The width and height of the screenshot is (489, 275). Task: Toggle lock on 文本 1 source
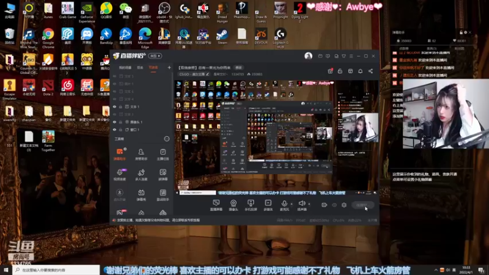[120, 106]
